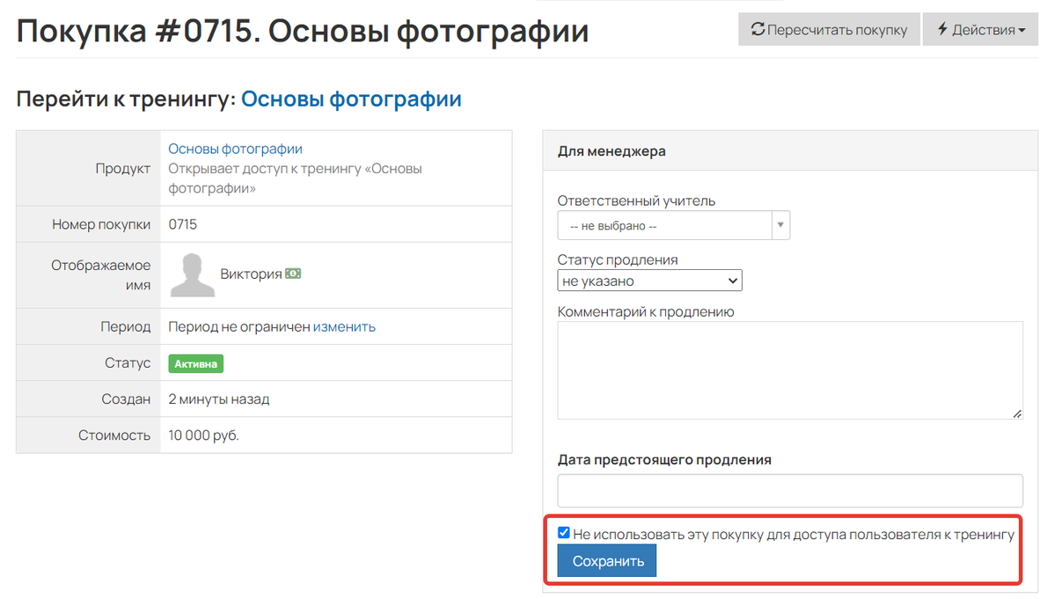Click the Период не ограничен text
Screen dimensions: 1055x599
(x=238, y=326)
